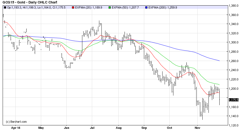Image resolution: width=239 pixels, height=136 pixels.
Task: Click the 1,140.0 price axis label
Action: pos(233,116)
